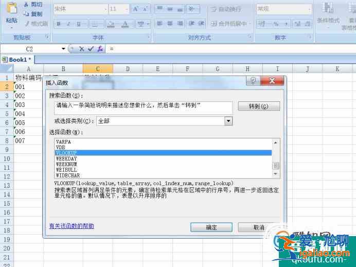Click the align text right icon
The width and height of the screenshot is (356, 267).
click(x=180, y=23)
